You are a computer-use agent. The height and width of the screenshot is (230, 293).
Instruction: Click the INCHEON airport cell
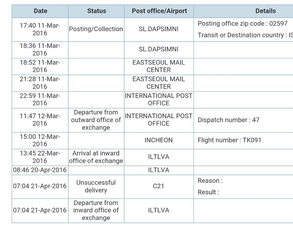coord(159,140)
